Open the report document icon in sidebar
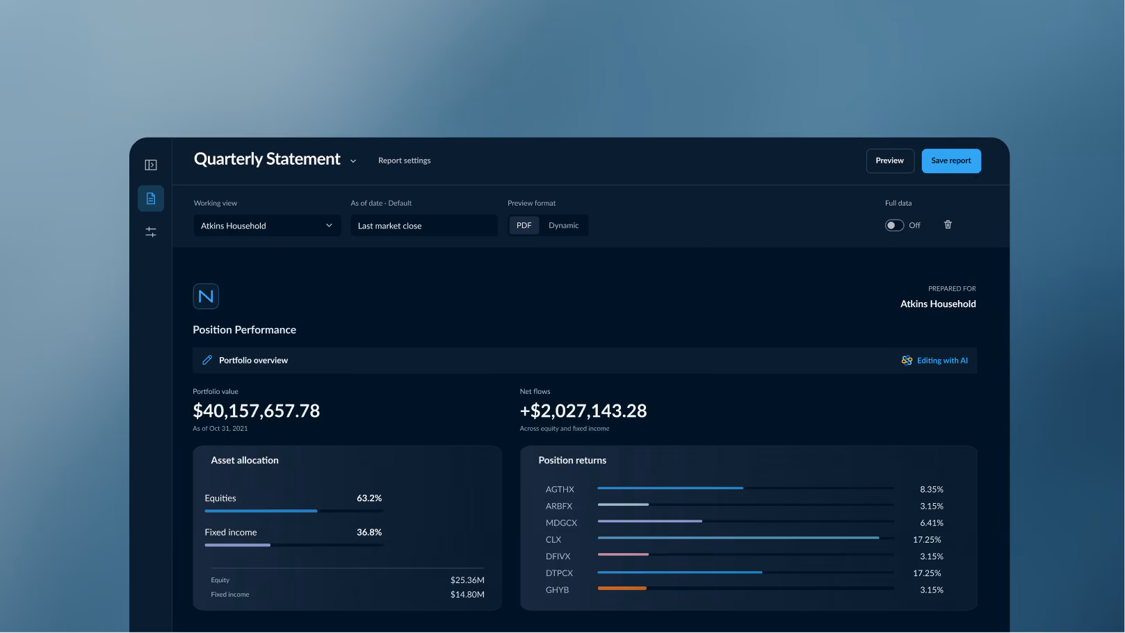 [151, 199]
